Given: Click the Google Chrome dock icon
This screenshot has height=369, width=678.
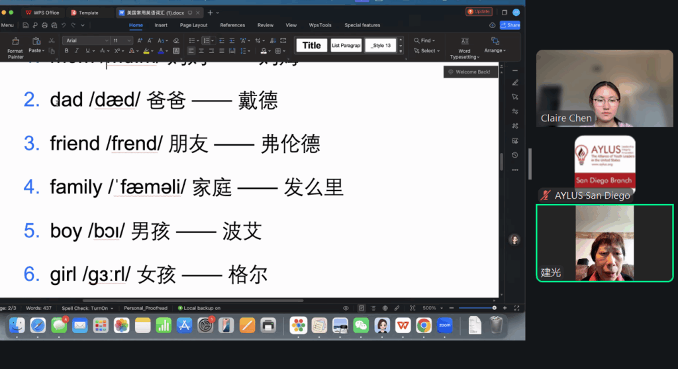Looking at the screenshot, I should coord(424,325).
